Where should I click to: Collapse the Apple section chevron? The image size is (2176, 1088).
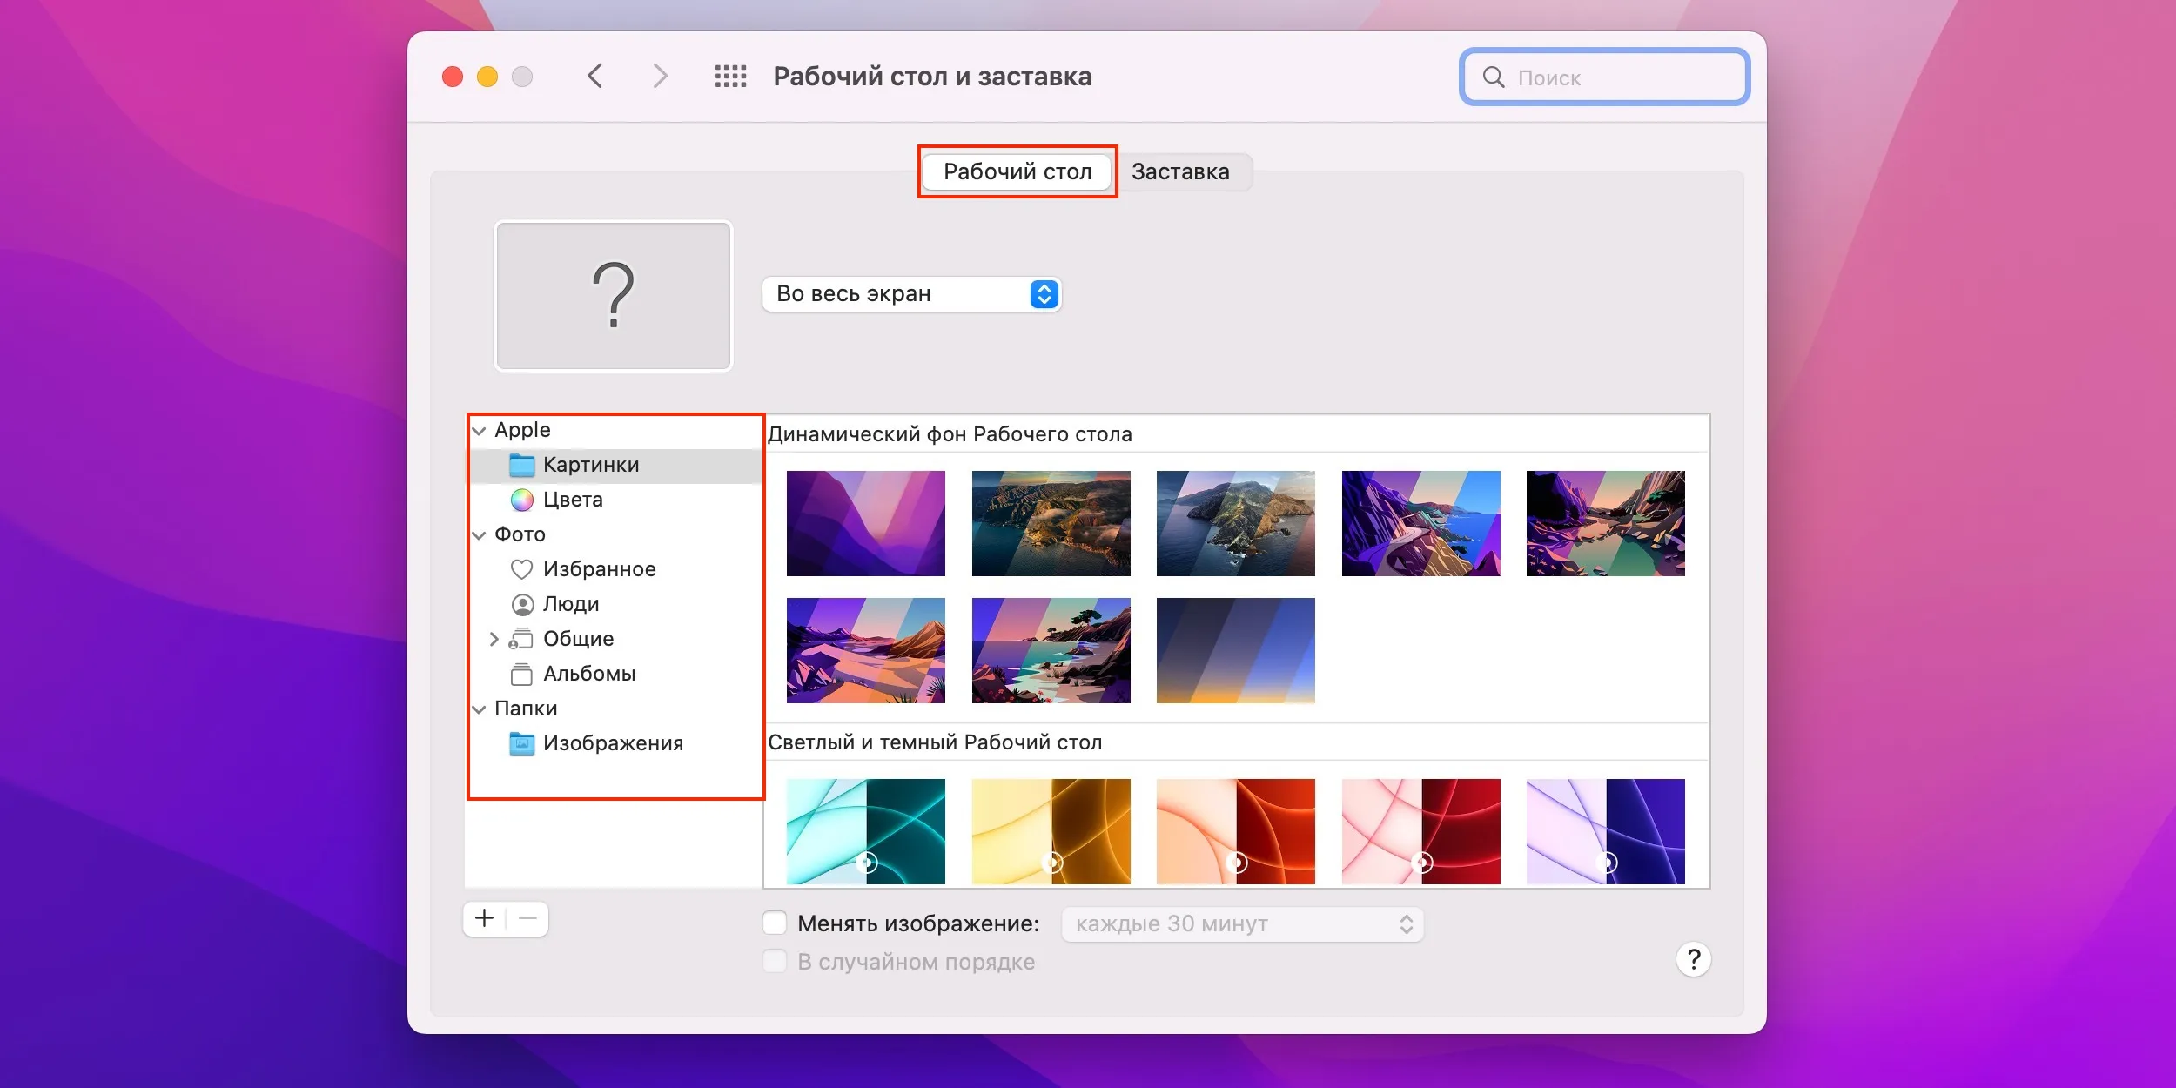click(x=479, y=431)
